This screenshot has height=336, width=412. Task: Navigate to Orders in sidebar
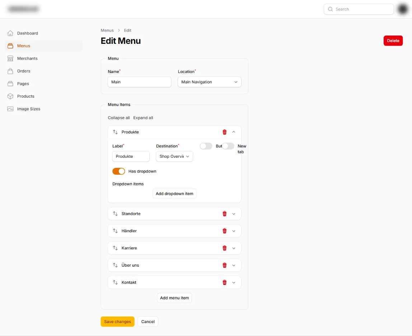(x=44, y=71)
